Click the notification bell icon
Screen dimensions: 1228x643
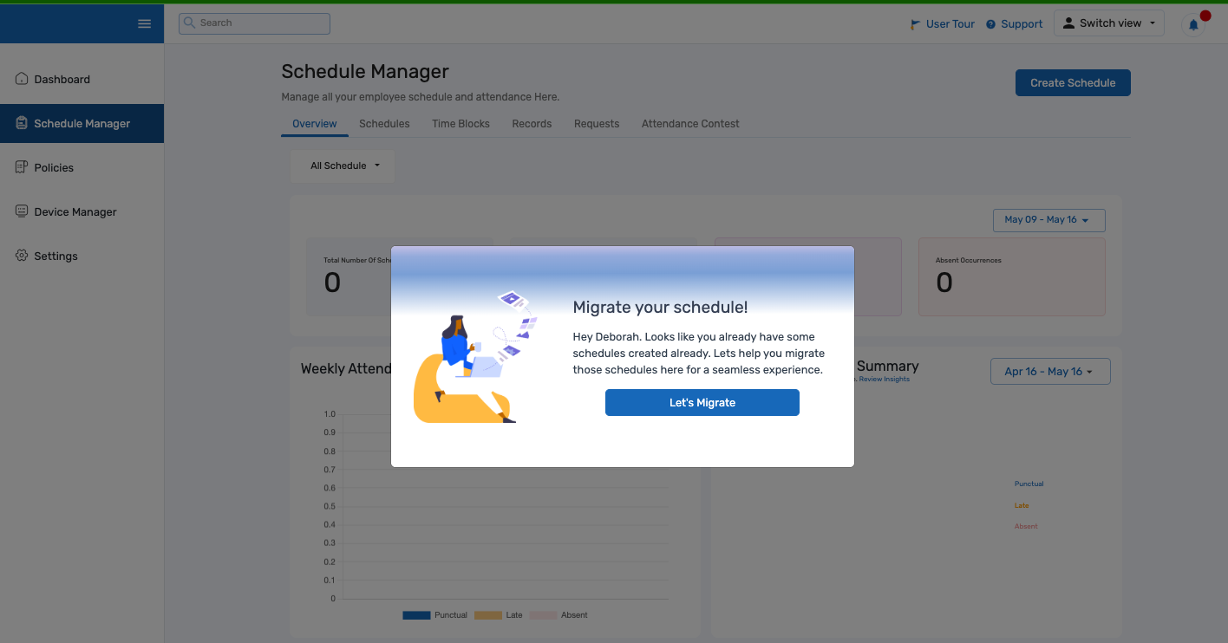coord(1192,23)
